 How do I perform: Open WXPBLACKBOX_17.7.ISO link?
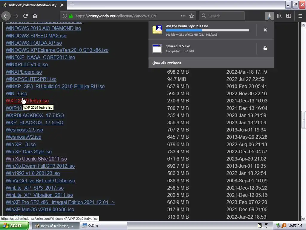(x=35, y=115)
